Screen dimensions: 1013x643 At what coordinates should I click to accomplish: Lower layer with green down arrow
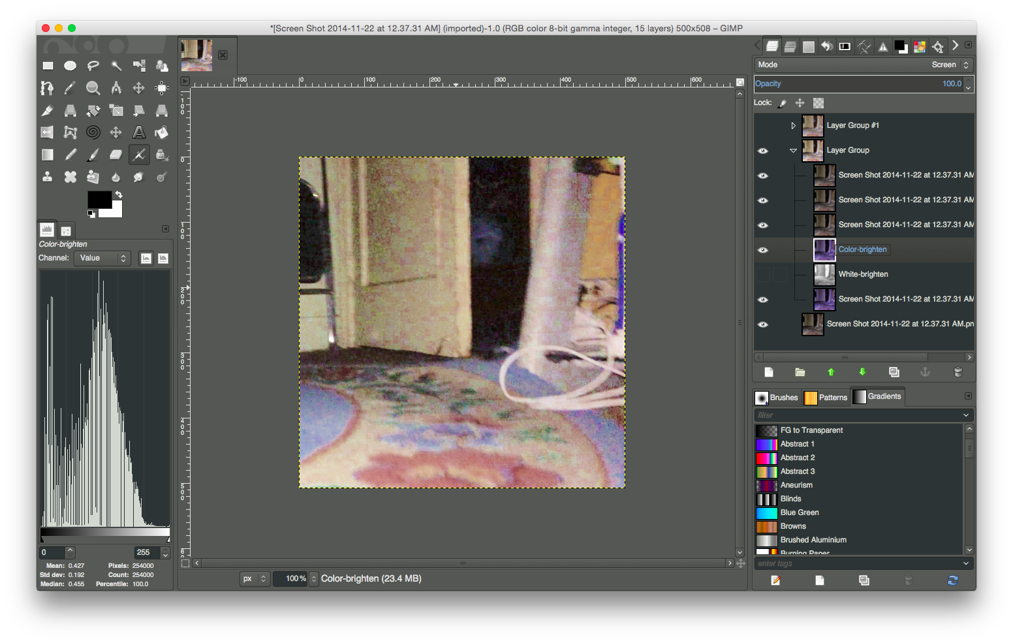click(x=862, y=372)
